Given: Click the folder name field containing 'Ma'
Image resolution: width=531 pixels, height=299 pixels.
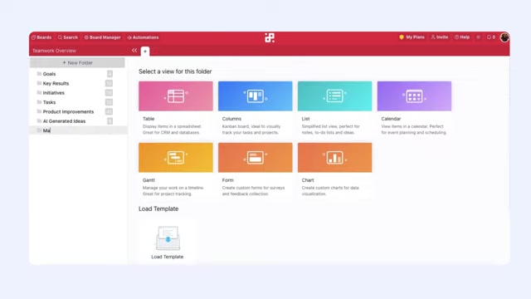Looking at the screenshot, I should coord(79,130).
